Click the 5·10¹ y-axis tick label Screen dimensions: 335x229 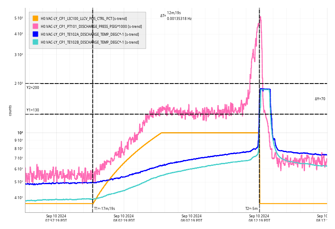19,182
